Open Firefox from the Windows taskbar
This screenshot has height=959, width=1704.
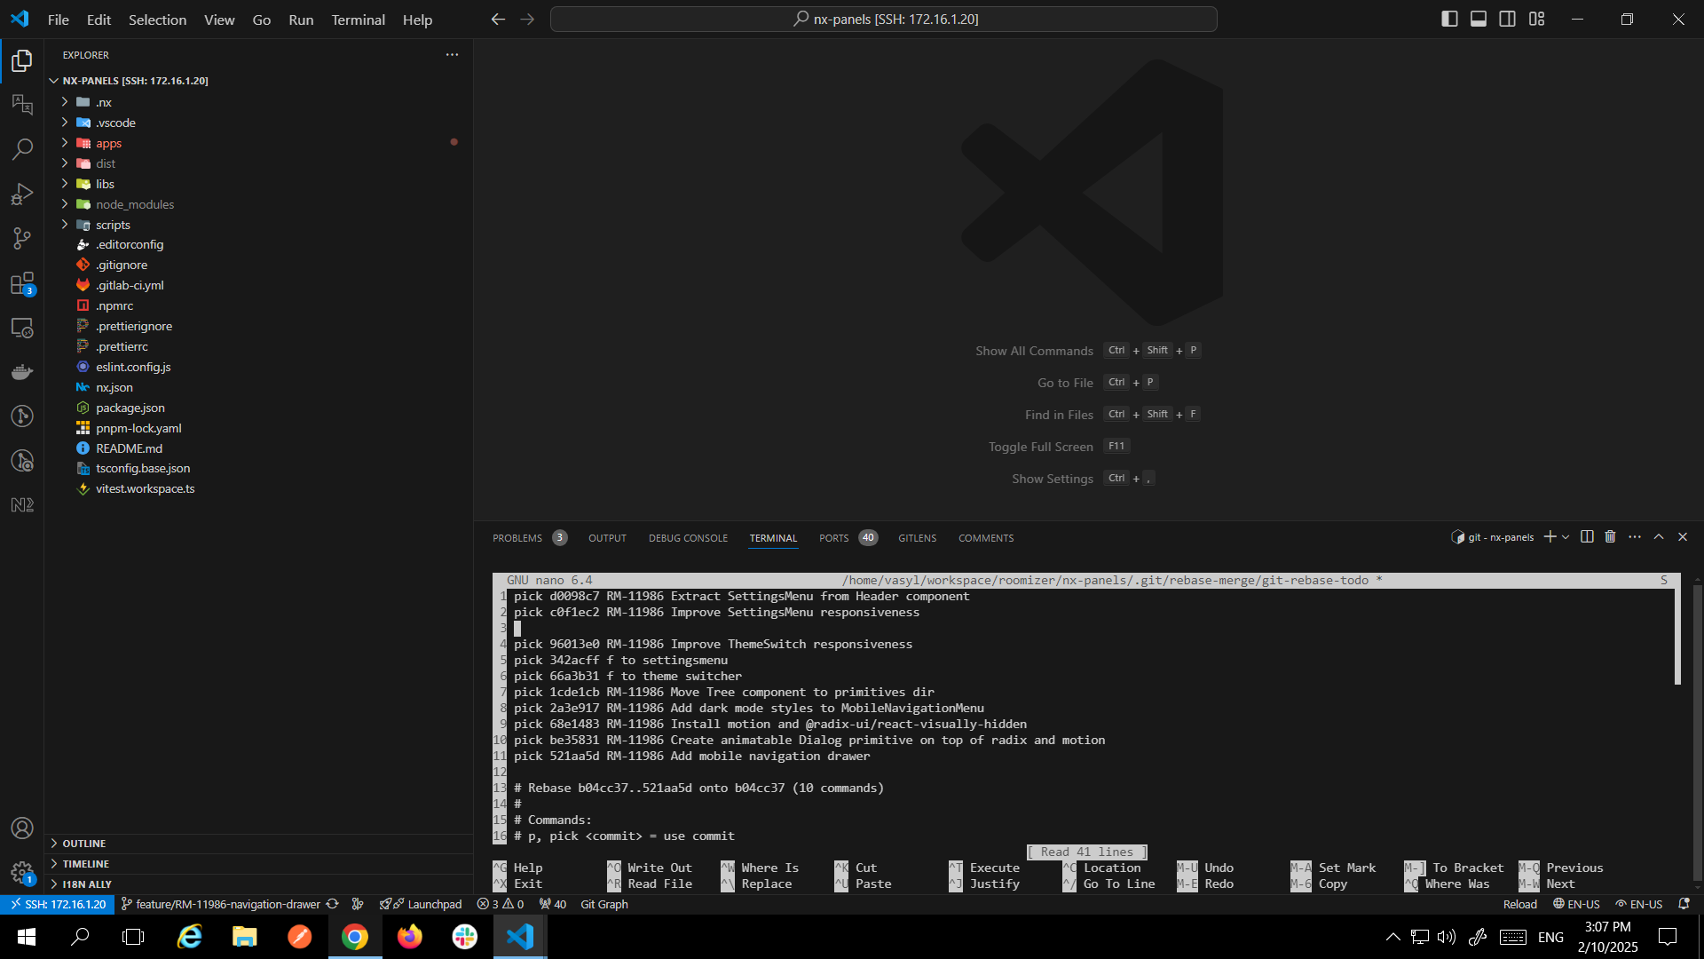[x=410, y=937]
